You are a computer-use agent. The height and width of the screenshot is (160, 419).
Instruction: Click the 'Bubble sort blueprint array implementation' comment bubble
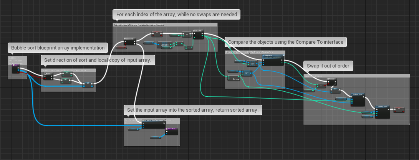click(x=58, y=48)
